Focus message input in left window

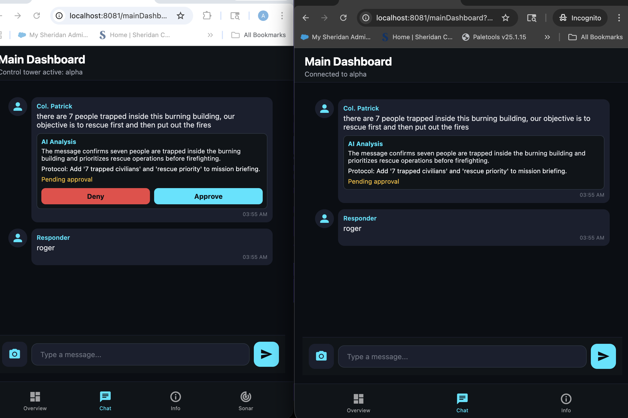[141, 355]
